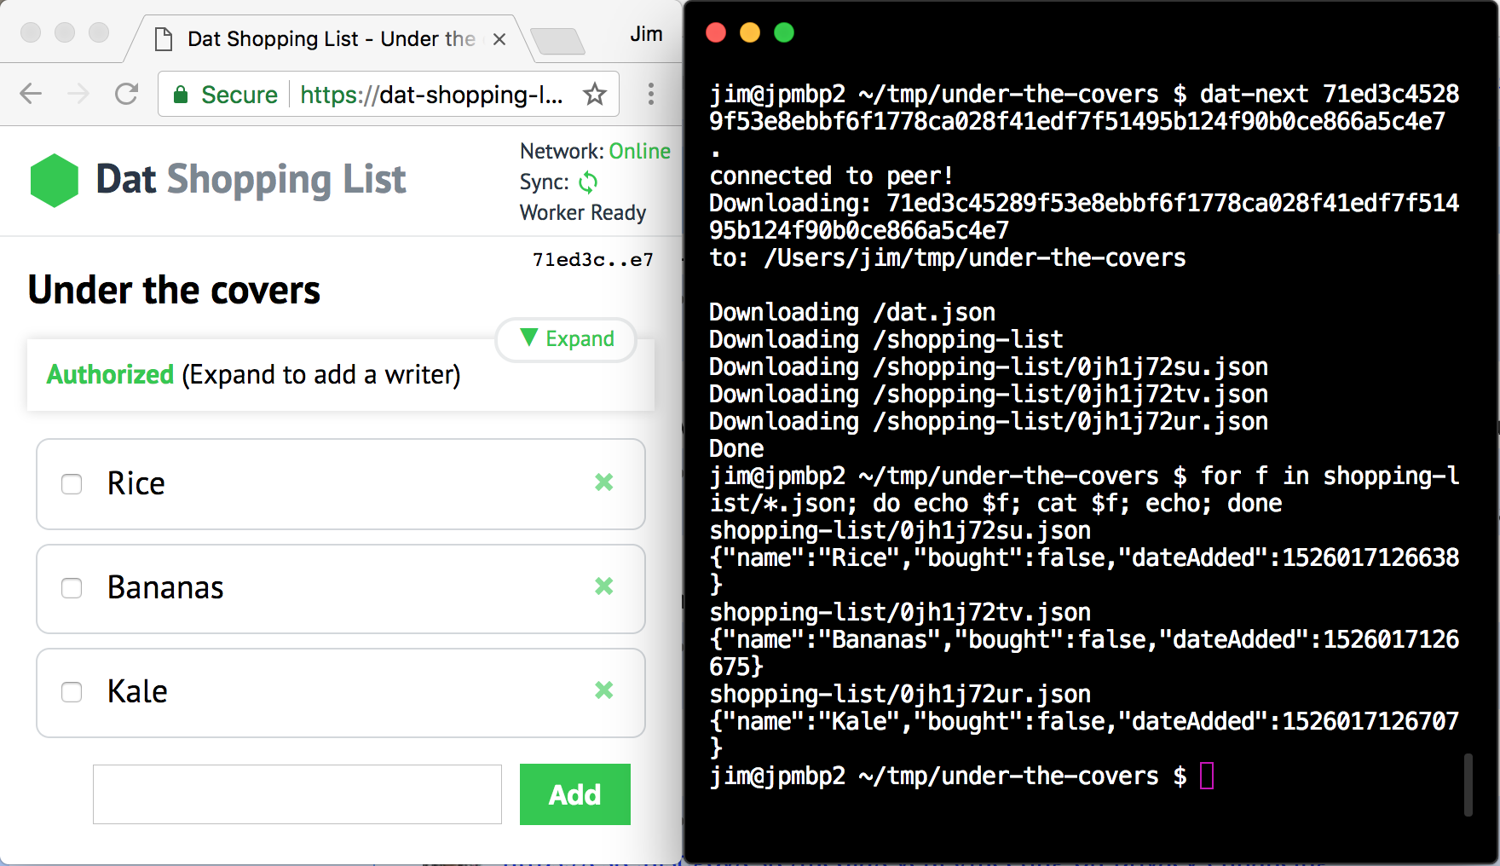Click the green Add button

click(575, 794)
